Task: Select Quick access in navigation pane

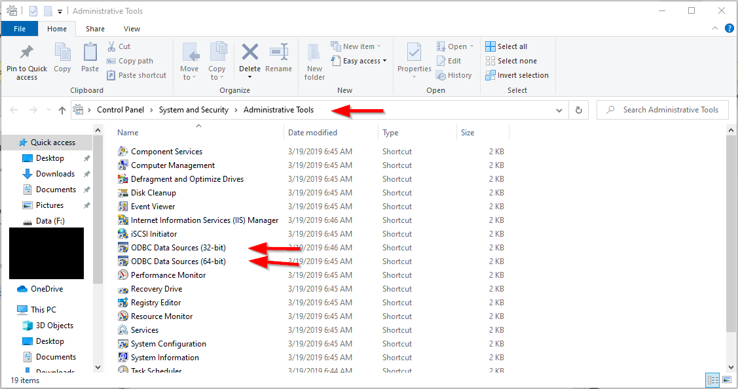Action: tap(47, 143)
